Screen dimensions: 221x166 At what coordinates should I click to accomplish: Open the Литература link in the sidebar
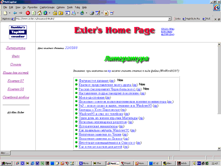coord(15,48)
